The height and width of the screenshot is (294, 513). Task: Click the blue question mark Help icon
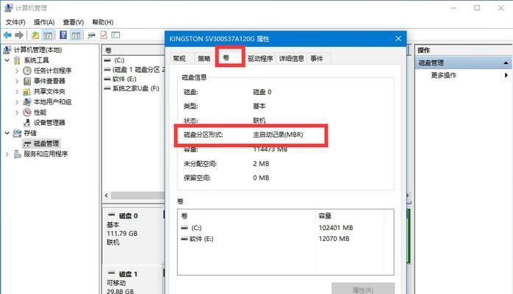[x=63, y=35]
